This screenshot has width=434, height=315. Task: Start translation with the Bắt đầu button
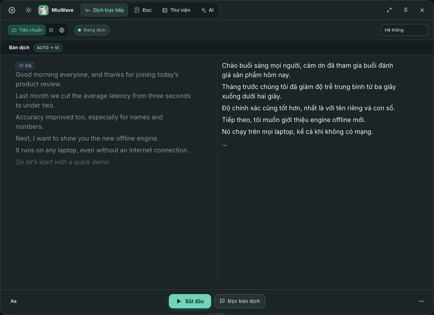190,301
